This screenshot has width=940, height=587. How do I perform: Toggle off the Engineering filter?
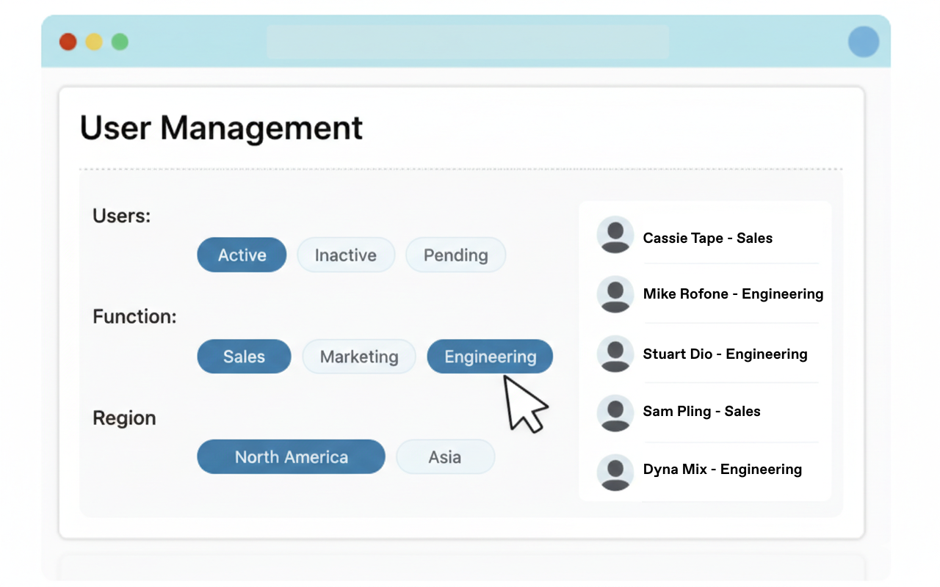tap(489, 357)
